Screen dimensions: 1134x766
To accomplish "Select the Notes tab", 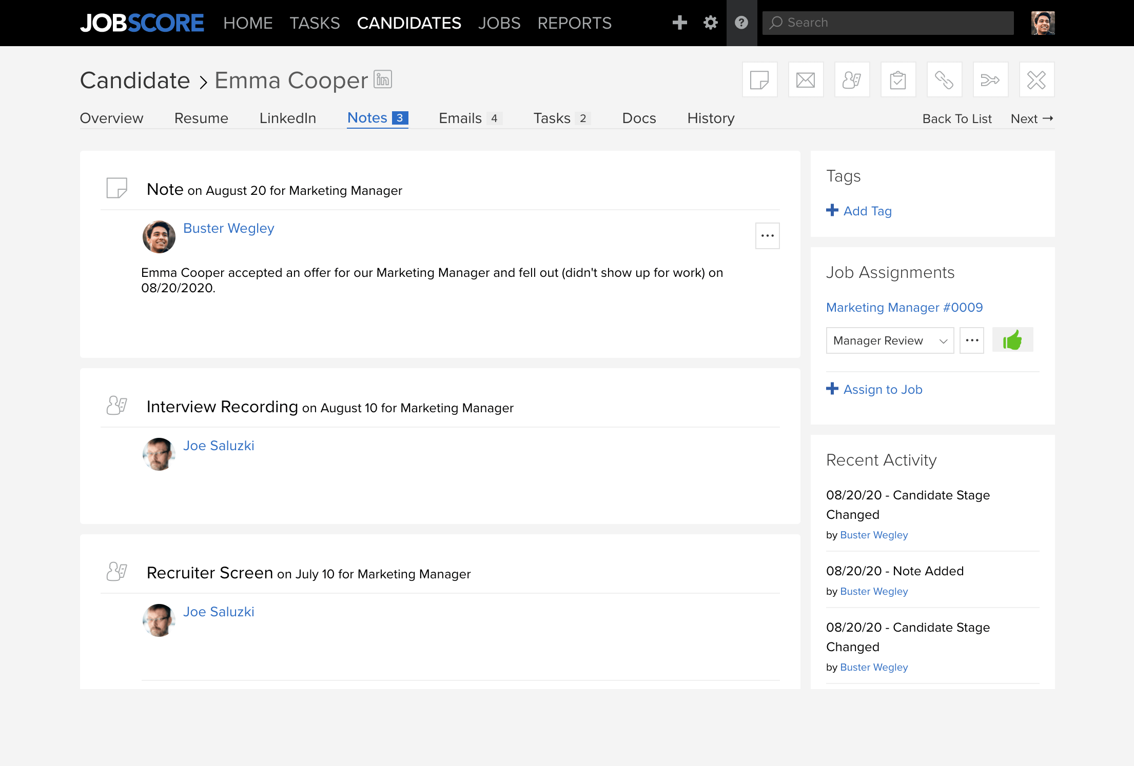I will click(x=378, y=118).
